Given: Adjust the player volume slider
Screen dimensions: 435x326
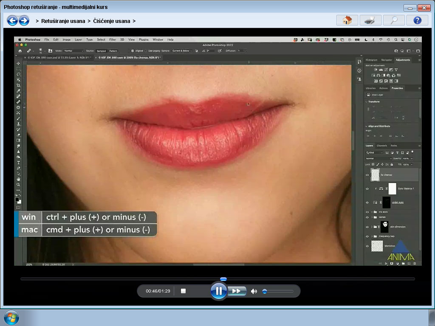Looking at the screenshot, I should pyautogui.click(x=277, y=291).
